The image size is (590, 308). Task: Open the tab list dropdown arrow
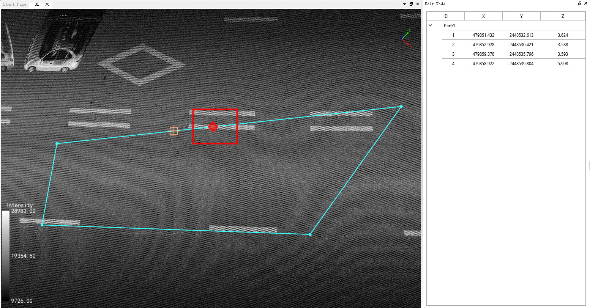(405, 4)
